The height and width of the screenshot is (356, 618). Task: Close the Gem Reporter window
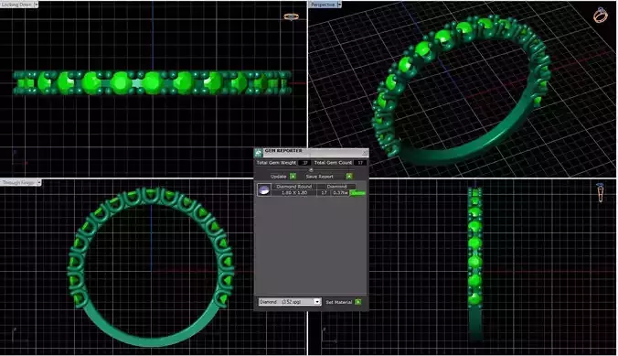click(x=365, y=152)
